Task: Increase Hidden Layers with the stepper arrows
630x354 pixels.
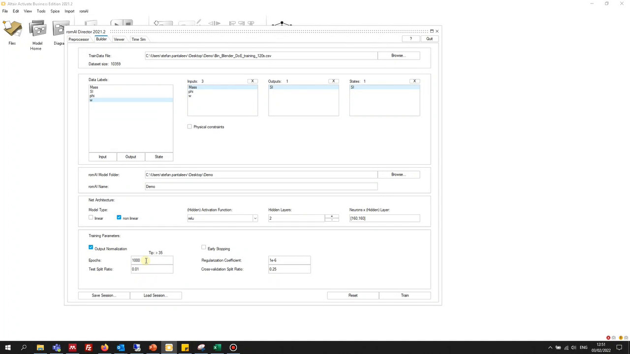Action: tap(332, 216)
